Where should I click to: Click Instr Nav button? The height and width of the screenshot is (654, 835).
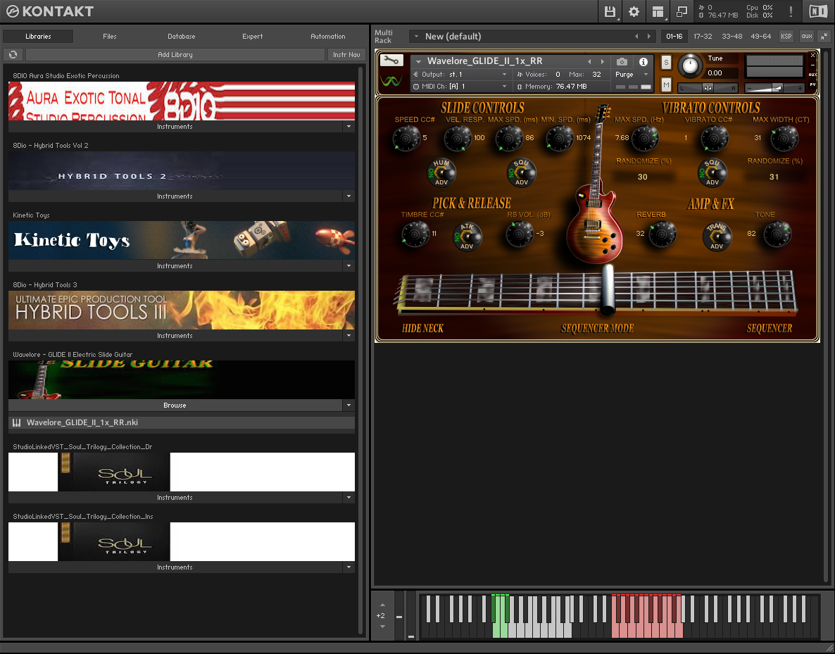[x=346, y=54]
